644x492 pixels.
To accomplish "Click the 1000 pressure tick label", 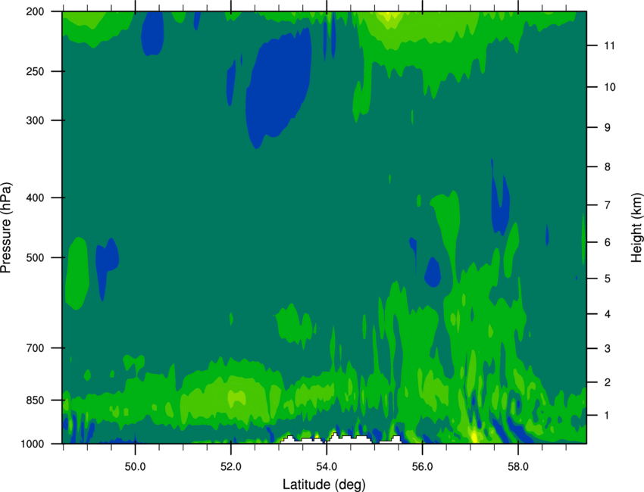I will click(33, 444).
